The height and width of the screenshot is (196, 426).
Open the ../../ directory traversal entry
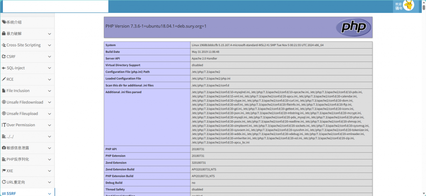(11, 136)
